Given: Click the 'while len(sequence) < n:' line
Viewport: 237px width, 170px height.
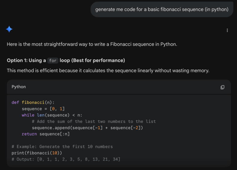Looking at the screenshot, I should [x=52, y=115].
